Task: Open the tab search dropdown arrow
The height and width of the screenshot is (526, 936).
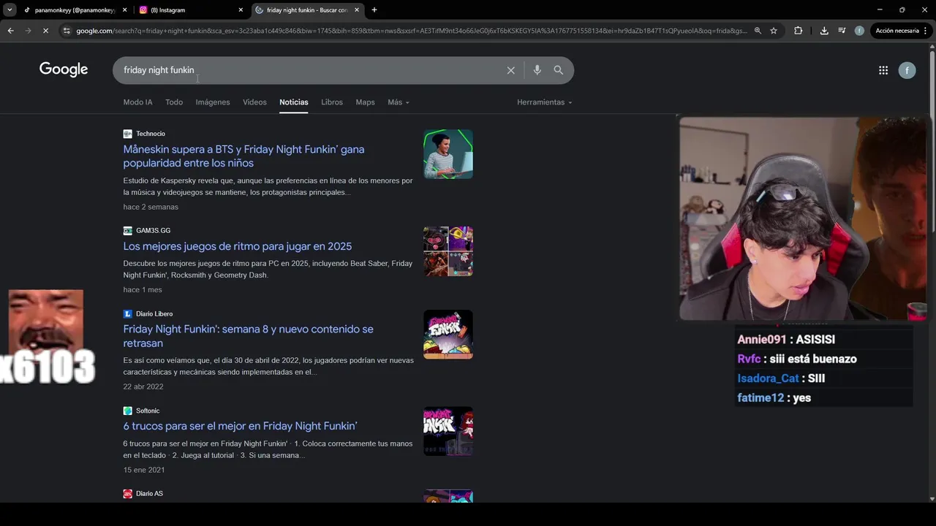Action: (10, 9)
